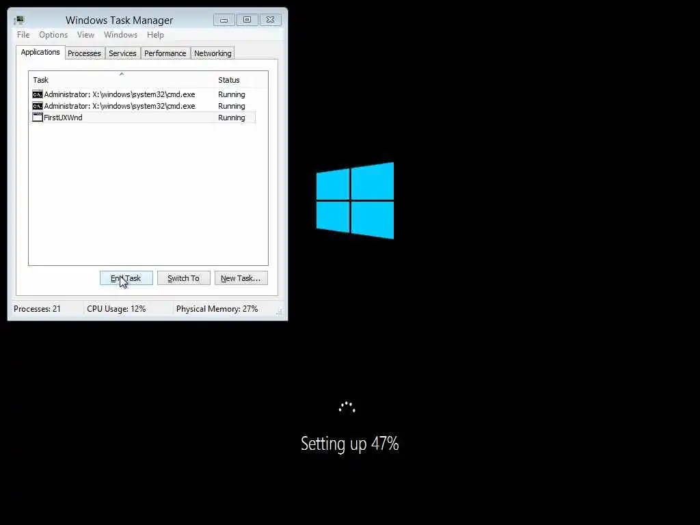Minimize the Task Manager window
Viewport: 700px width, 525px height.
224,20
